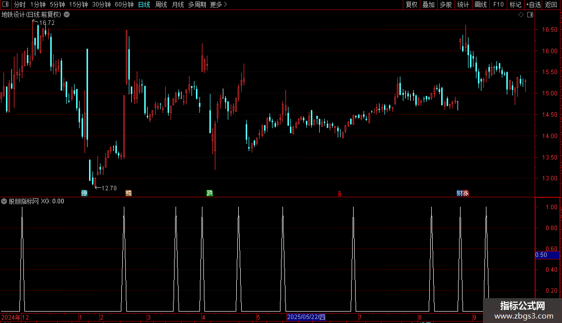Open dropdown beside 地铁设计 chart title
The height and width of the screenshot is (323, 562).
coord(67,15)
